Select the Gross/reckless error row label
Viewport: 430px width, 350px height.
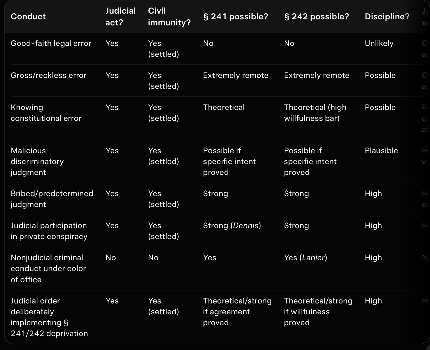(48, 76)
